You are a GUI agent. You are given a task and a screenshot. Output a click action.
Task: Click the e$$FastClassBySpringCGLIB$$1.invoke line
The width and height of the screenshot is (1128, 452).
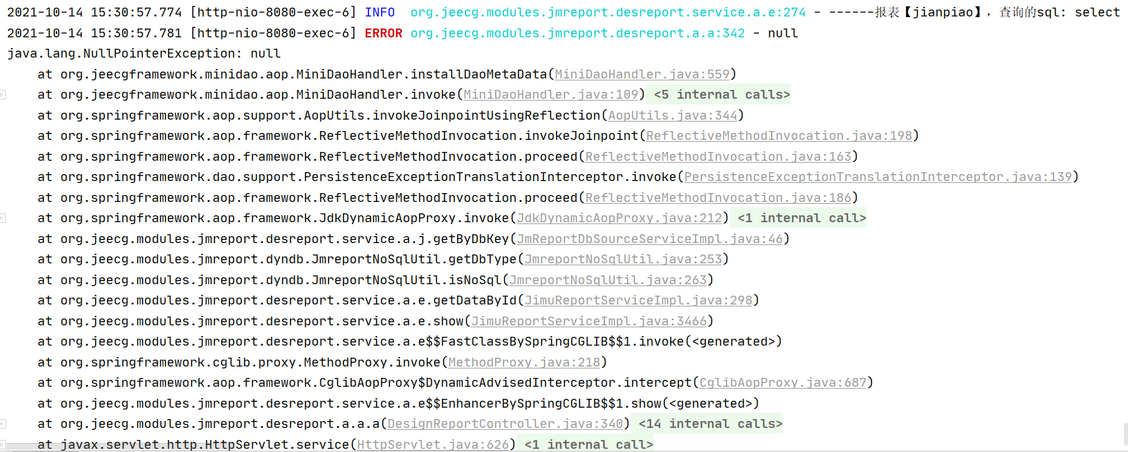pos(410,341)
